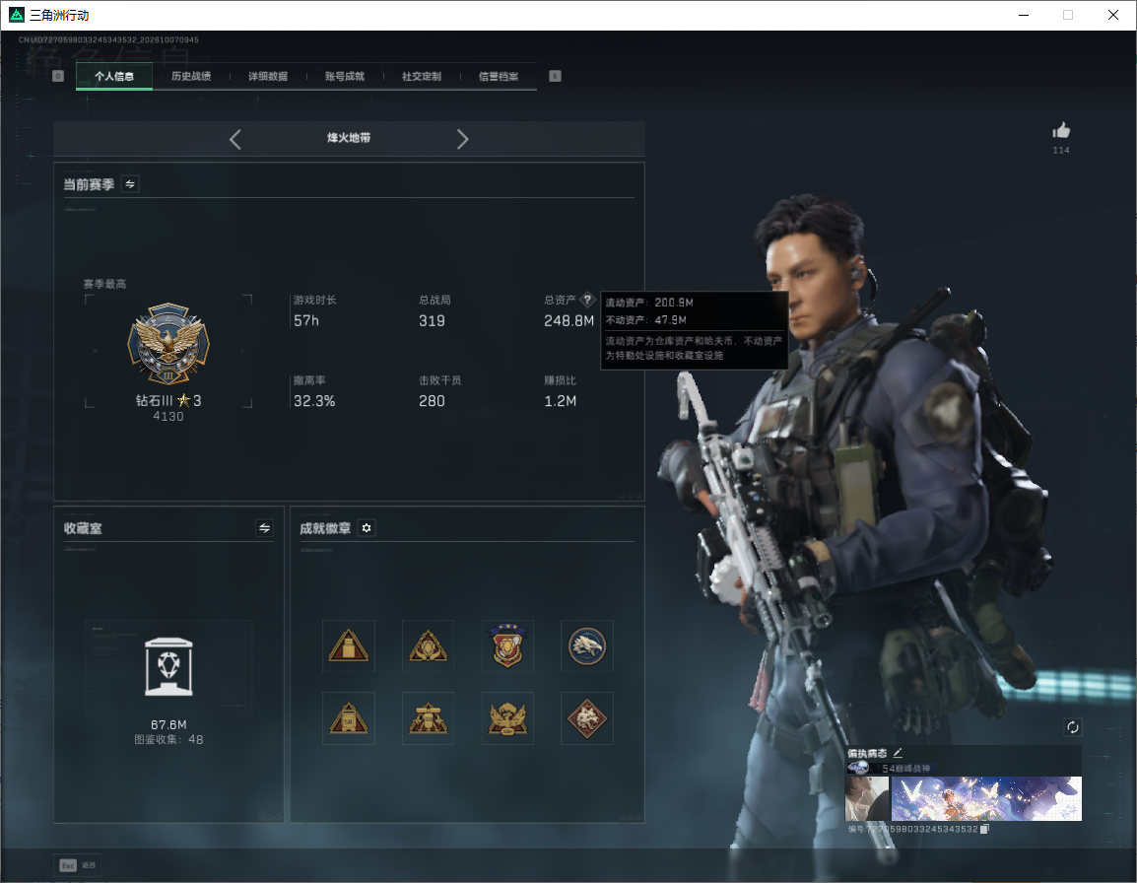Click the Esc 返回 back button

(x=78, y=865)
